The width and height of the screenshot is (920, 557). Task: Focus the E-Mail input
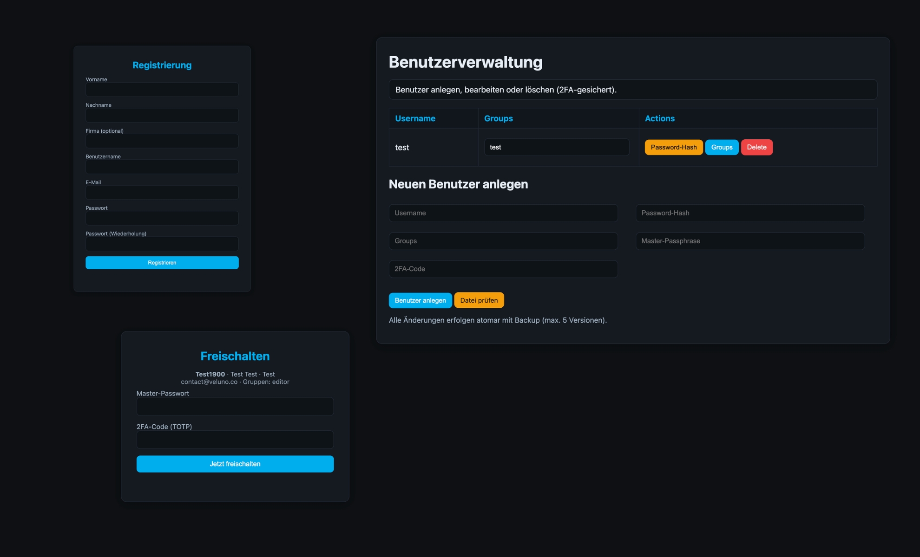coord(162,192)
